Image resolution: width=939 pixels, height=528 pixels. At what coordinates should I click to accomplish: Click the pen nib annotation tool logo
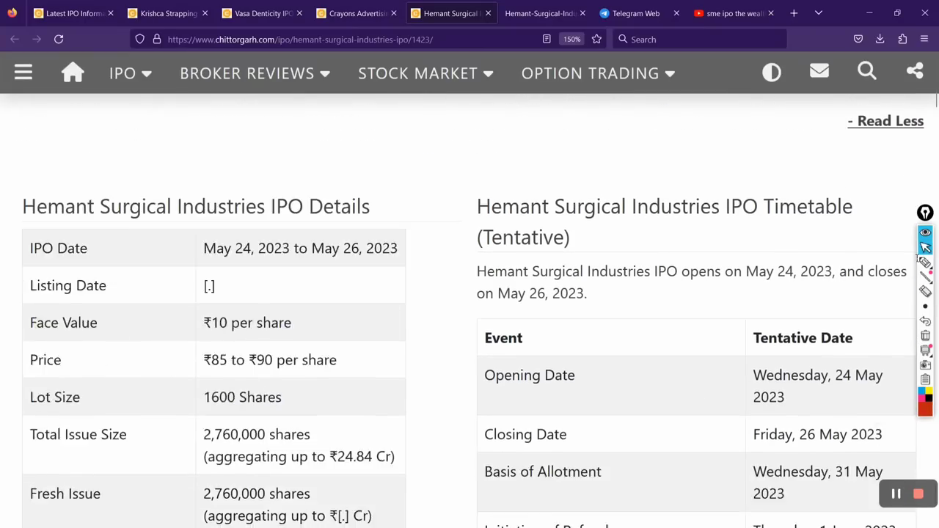click(925, 213)
